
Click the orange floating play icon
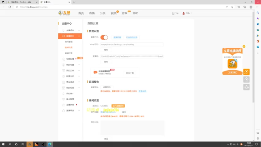pyautogui.click(x=246, y=72)
